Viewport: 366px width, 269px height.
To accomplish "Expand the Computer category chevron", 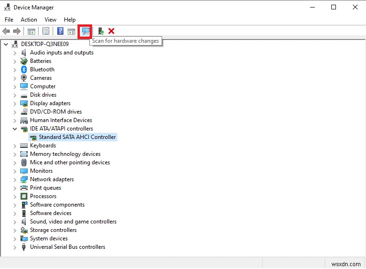I will tap(15, 87).
